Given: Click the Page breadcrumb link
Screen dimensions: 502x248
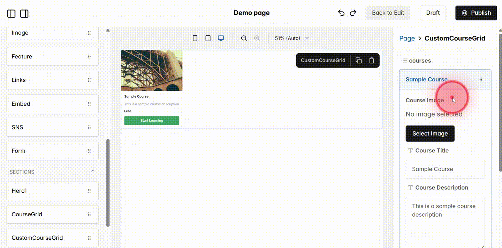Looking at the screenshot, I should 407,38.
